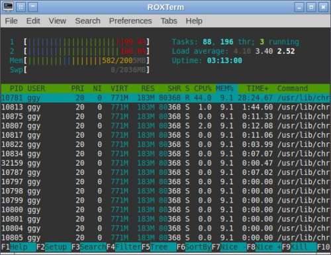Click the F5 Tree function key
Viewport: 331px width, 255px height.
[x=159, y=247]
